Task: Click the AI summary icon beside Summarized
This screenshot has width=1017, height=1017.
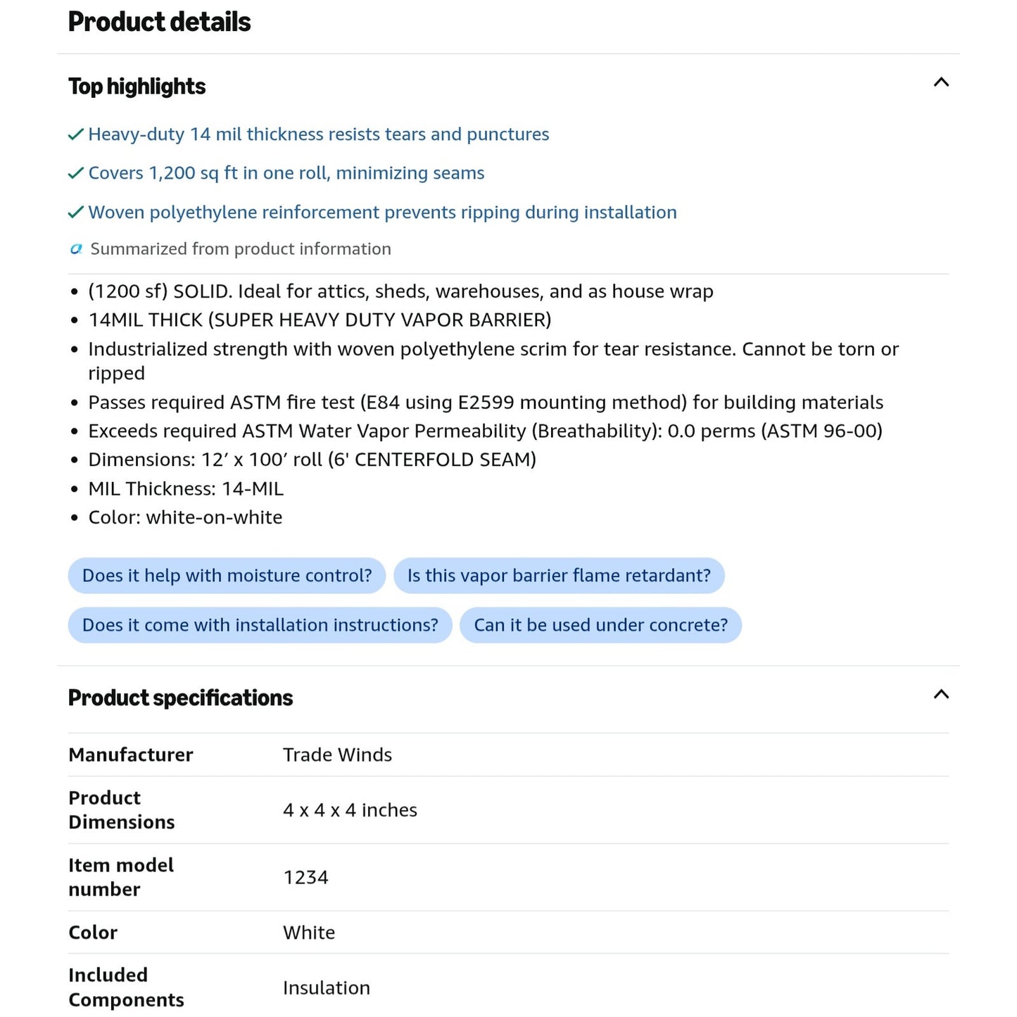Action: (x=76, y=249)
